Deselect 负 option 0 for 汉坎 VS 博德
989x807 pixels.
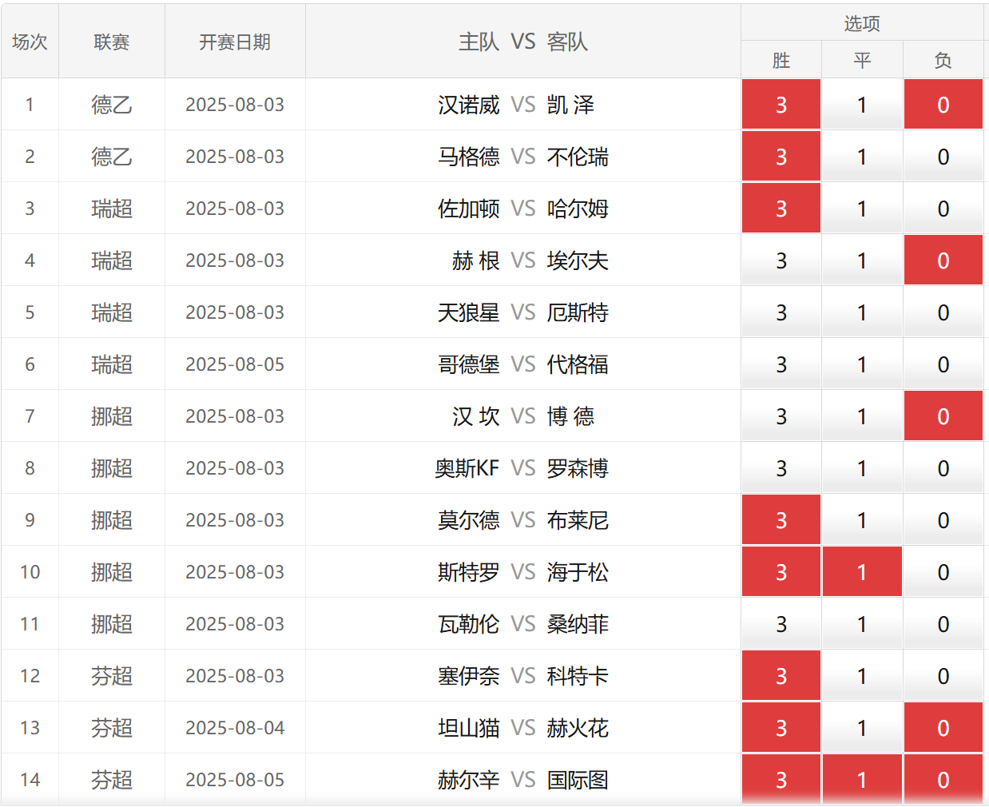point(943,416)
